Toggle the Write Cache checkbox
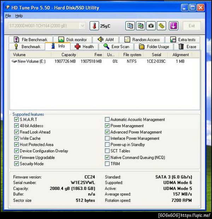The image size is (212, 219). 16,138
